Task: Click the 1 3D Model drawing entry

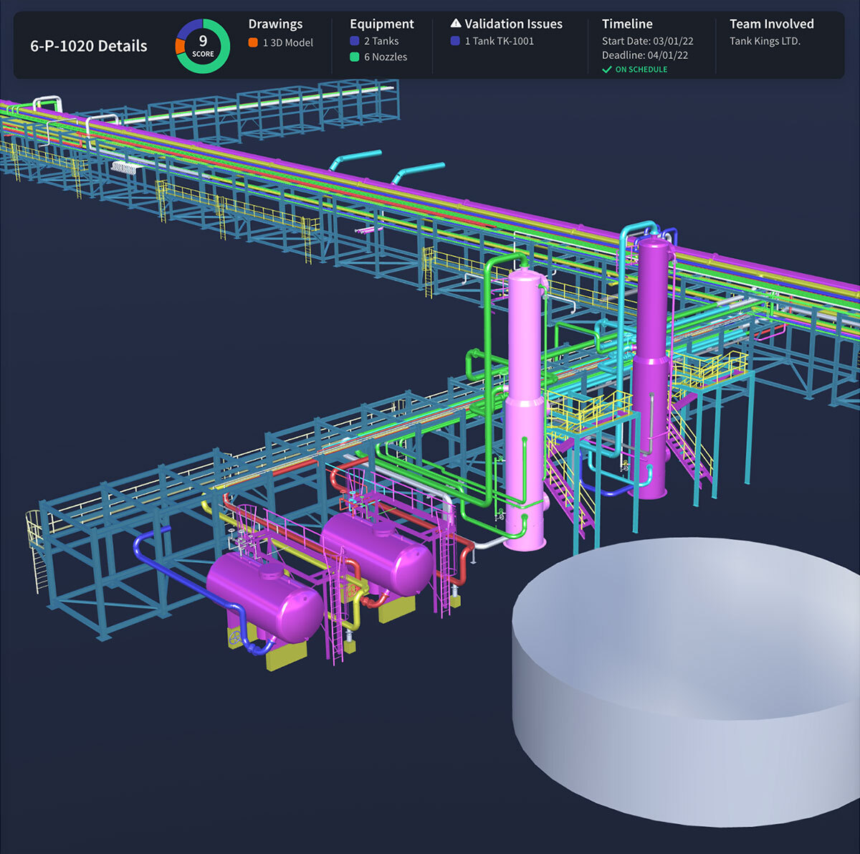Action: 288,42
